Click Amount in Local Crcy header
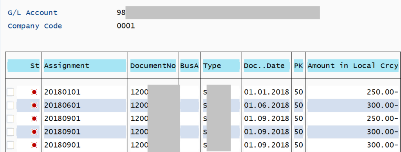Screen dimensions: 401x152 pyautogui.click(x=353, y=66)
